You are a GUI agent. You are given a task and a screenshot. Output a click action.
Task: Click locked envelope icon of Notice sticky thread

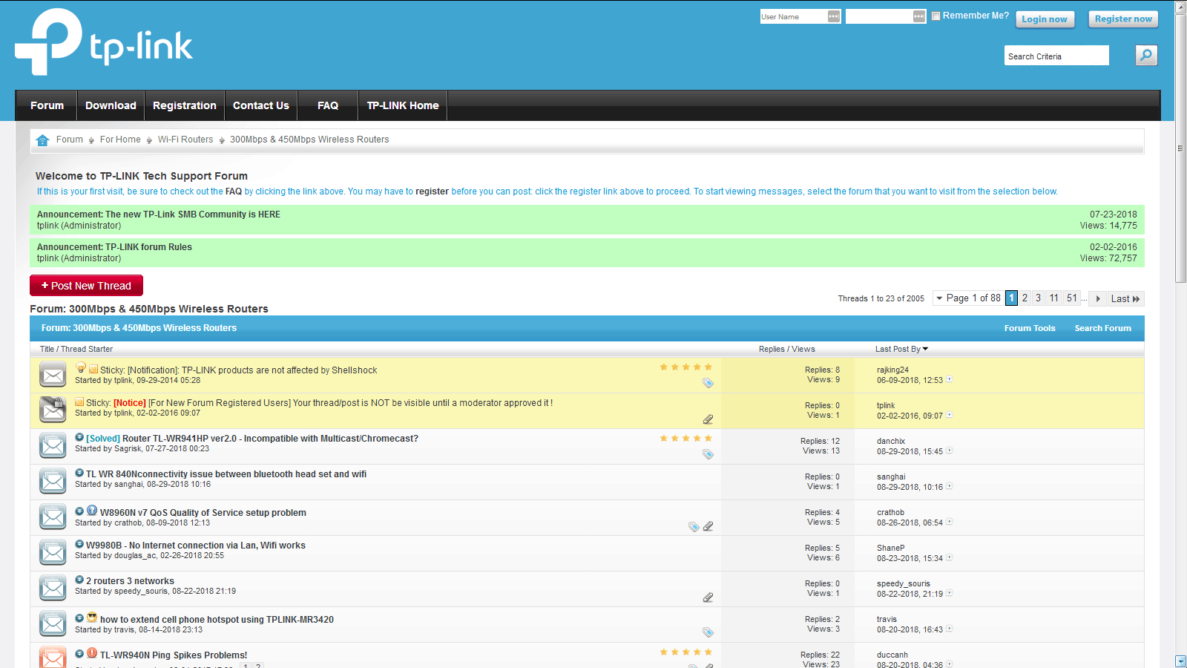pos(53,410)
